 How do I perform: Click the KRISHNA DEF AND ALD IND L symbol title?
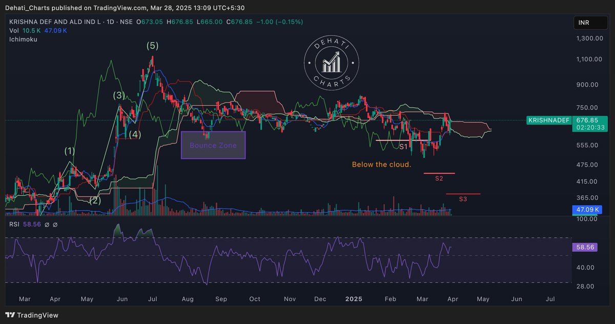click(x=55, y=22)
